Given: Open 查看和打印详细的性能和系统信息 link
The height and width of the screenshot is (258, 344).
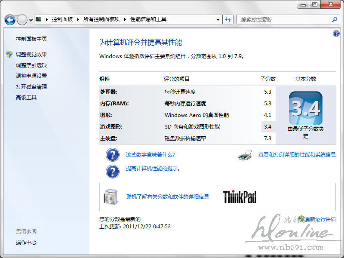Looking at the screenshot, I should pyautogui.click(x=297, y=155).
